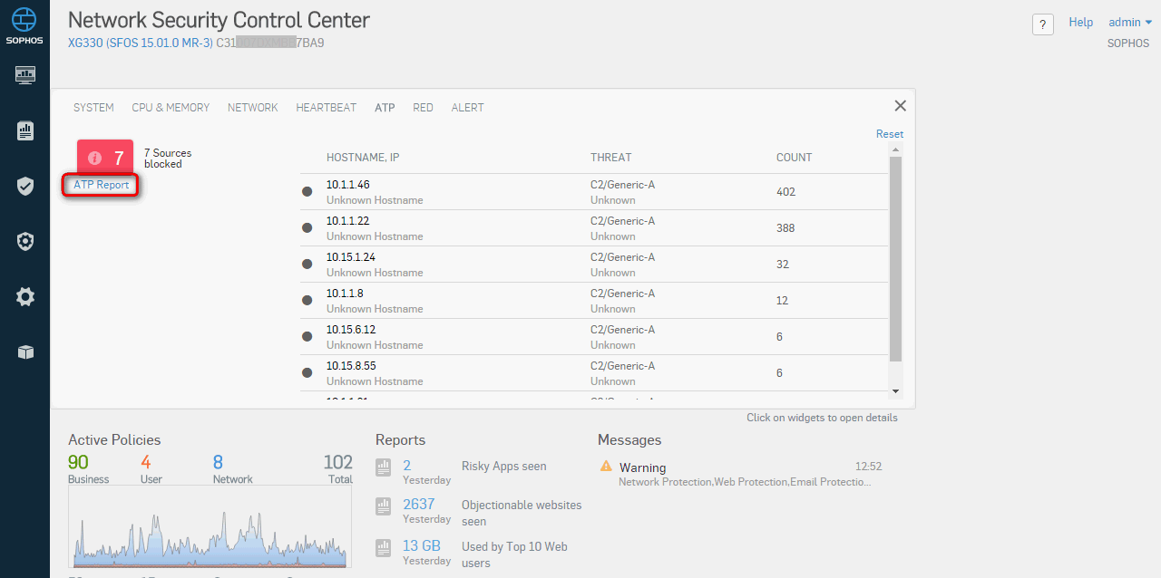Click the scrollbar up arrow in ATP list
The image size is (1161, 578).
coord(896,149)
